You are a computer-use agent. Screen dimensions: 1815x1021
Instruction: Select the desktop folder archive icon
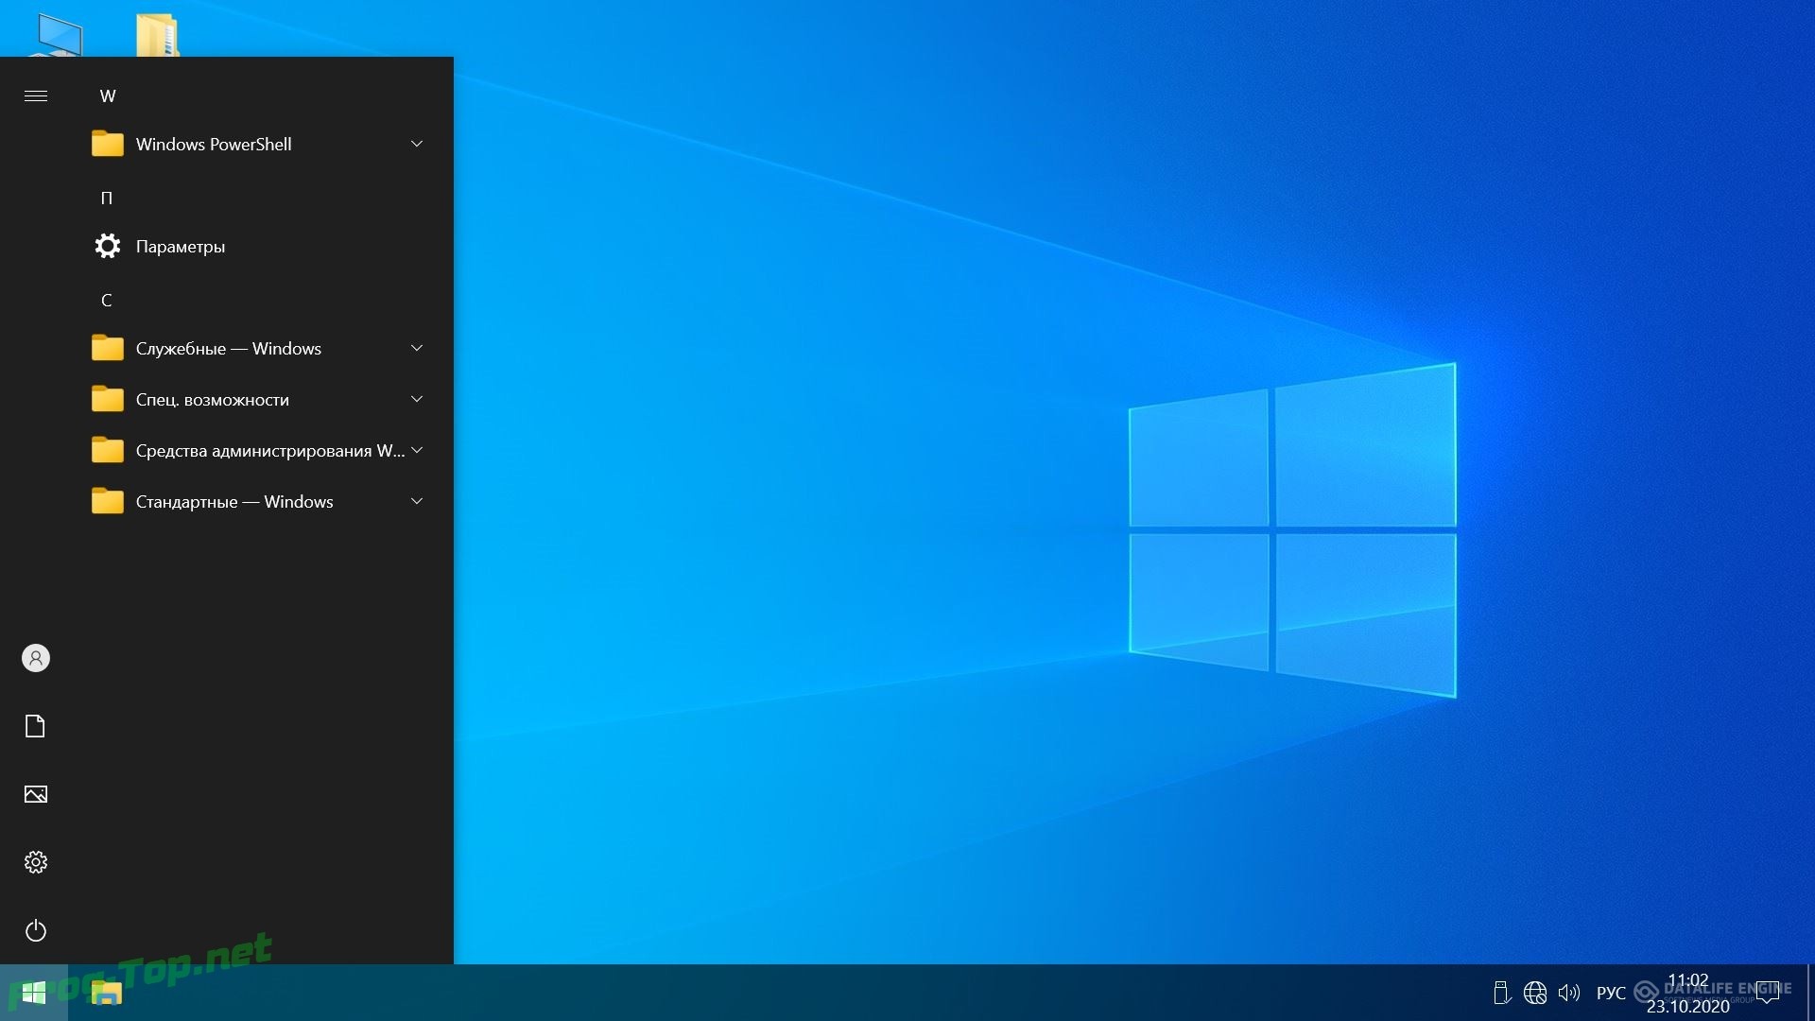(x=157, y=36)
